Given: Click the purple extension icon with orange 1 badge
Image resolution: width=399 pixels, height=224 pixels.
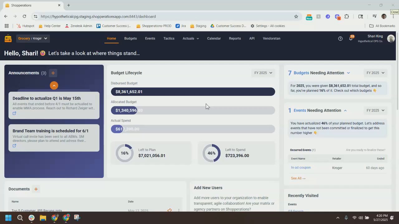Looking at the screenshot, I should (x=337, y=17).
